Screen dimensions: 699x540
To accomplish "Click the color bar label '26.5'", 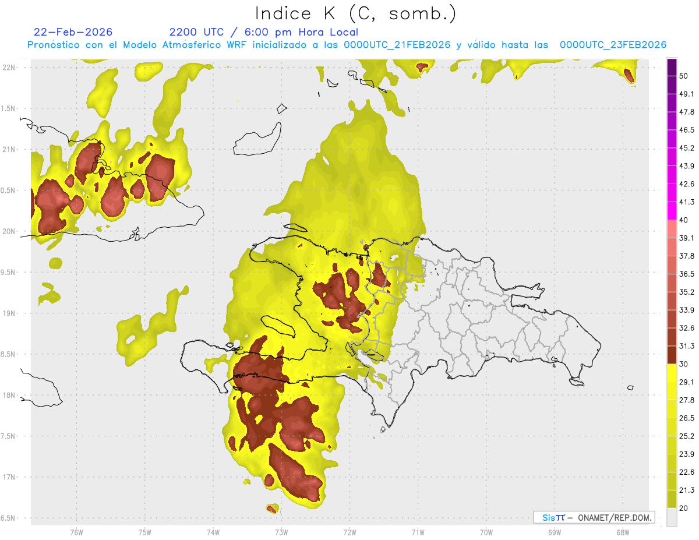I will [x=687, y=418].
